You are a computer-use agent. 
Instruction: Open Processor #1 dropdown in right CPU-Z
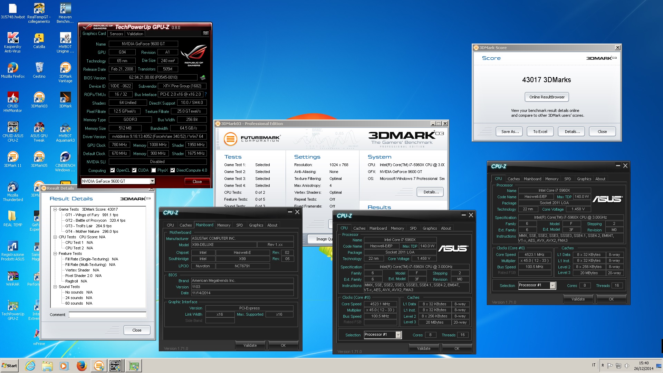552,285
